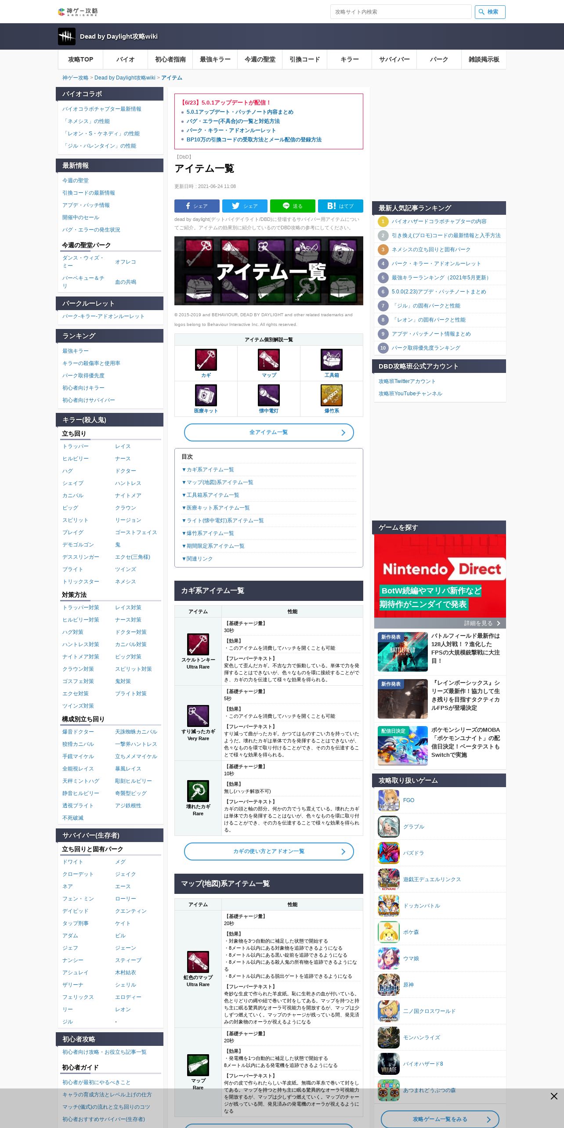Open the 懐中電灯 item icon
This screenshot has width=564, height=1128.
pyautogui.click(x=269, y=395)
